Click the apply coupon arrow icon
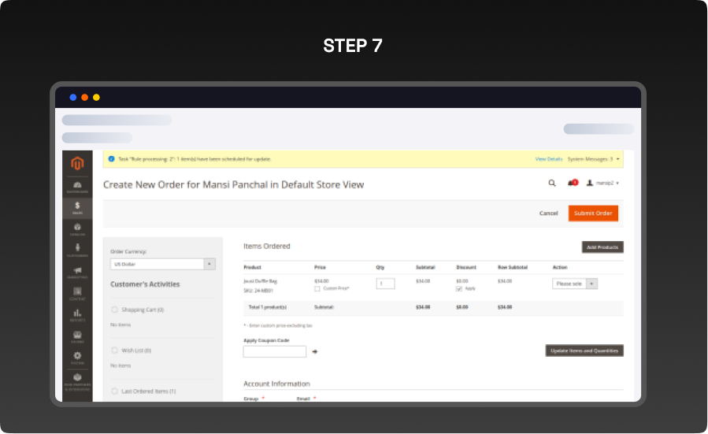Screen dimensions: 708x434 point(315,351)
